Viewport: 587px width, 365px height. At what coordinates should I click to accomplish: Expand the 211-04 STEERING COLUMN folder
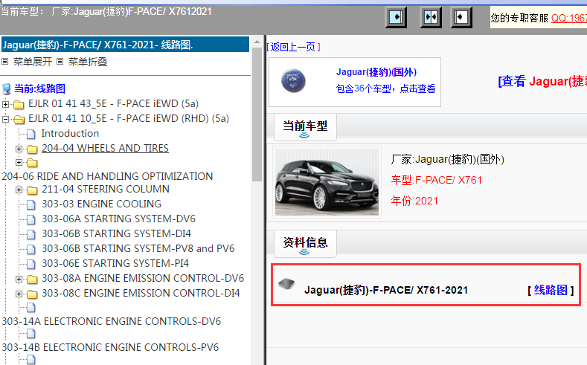tap(19, 190)
